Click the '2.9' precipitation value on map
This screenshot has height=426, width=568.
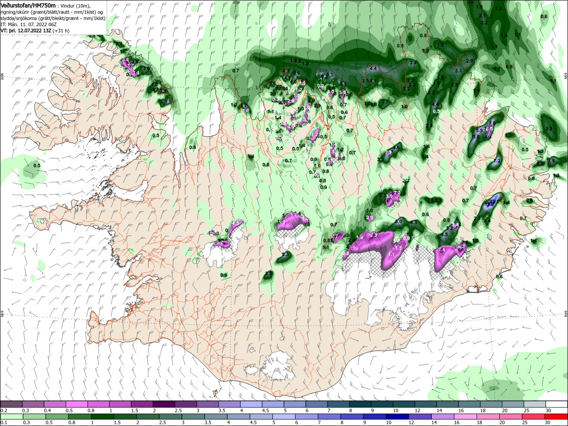pos(470,60)
